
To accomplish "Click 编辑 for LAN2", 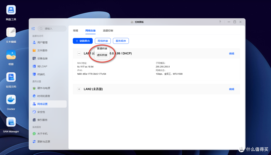I will (232, 89).
